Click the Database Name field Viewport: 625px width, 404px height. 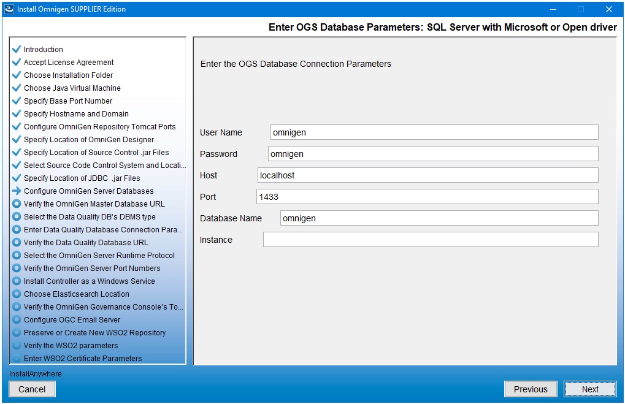(x=439, y=218)
